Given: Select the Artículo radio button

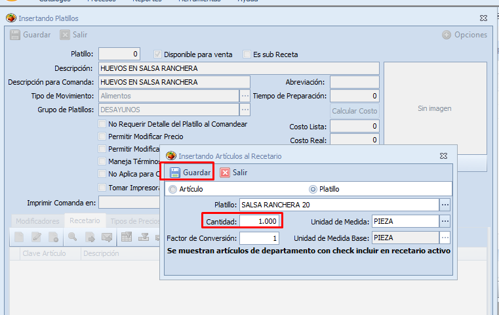Looking at the screenshot, I should [x=173, y=189].
